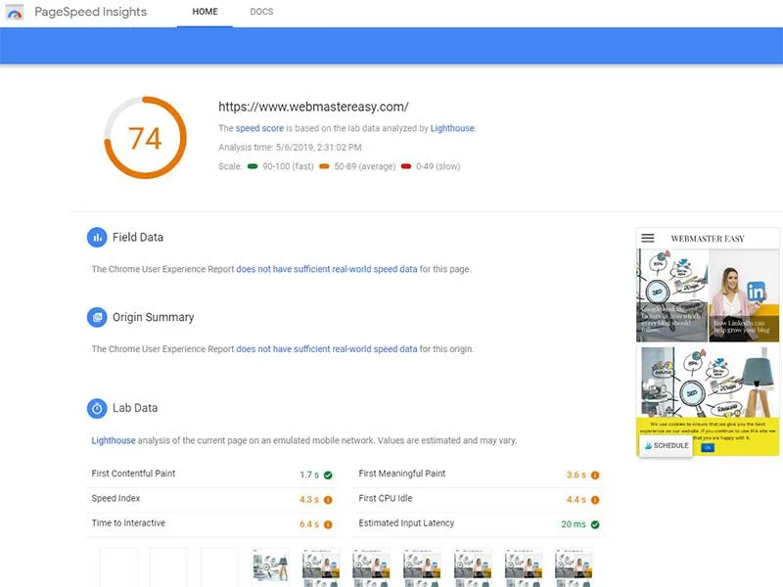Image resolution: width=783 pixels, height=587 pixels.
Task: Click Speed Index orange warning icon
Action: [328, 500]
